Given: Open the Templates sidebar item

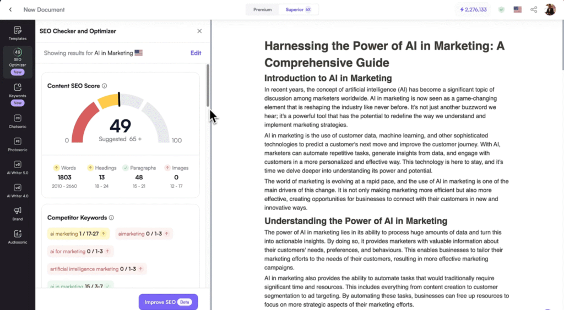Looking at the screenshot, I should coord(17,33).
